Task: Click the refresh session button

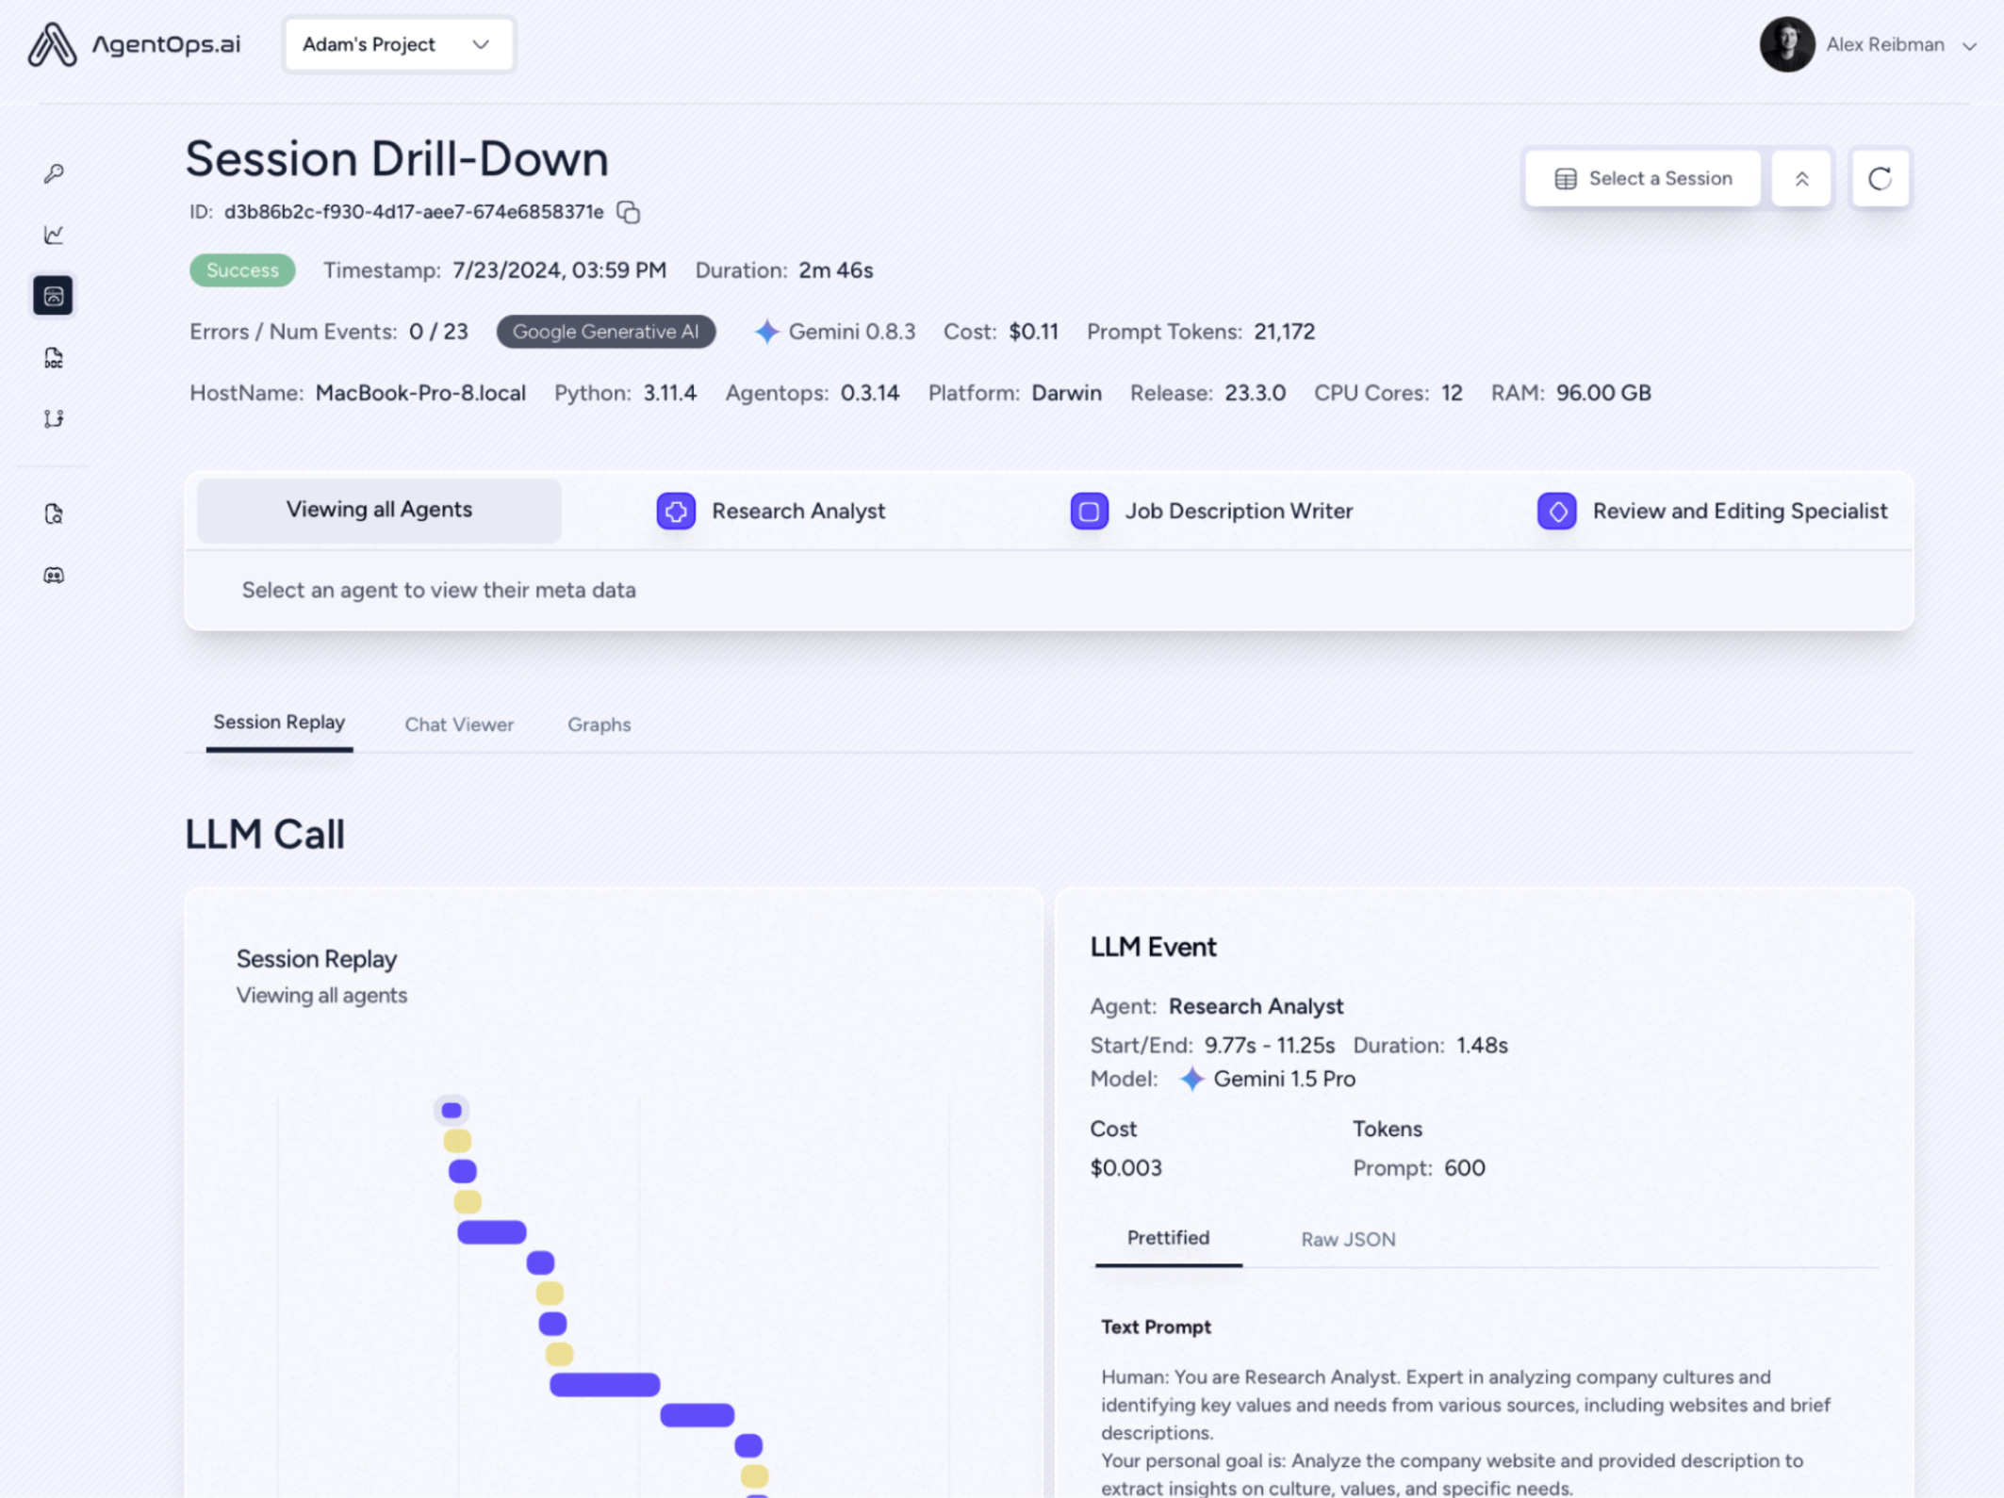Action: (x=1878, y=178)
